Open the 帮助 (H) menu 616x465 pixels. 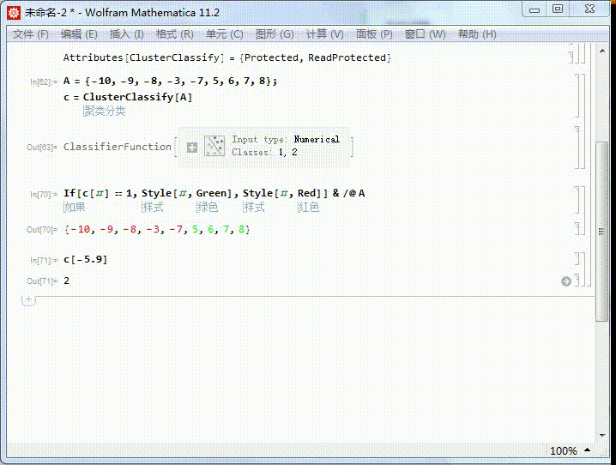[477, 34]
